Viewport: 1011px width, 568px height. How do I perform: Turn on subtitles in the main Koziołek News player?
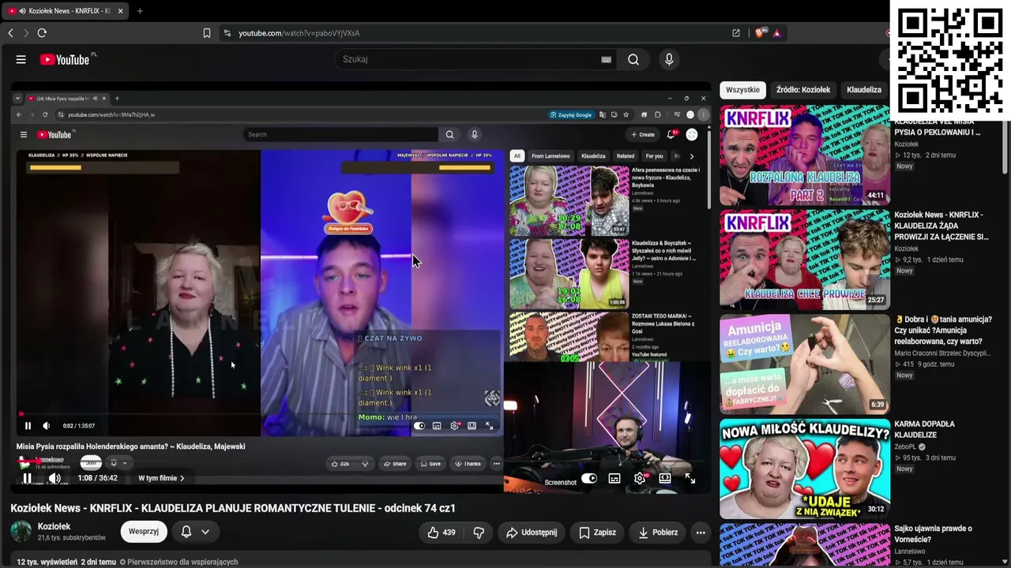614,479
